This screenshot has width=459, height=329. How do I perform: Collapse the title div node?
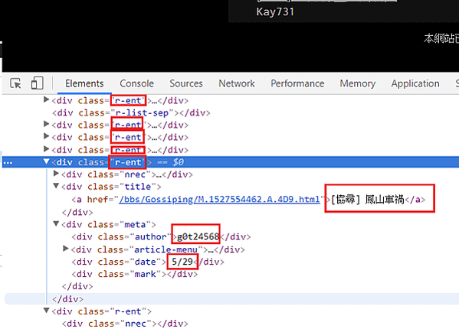coord(56,186)
